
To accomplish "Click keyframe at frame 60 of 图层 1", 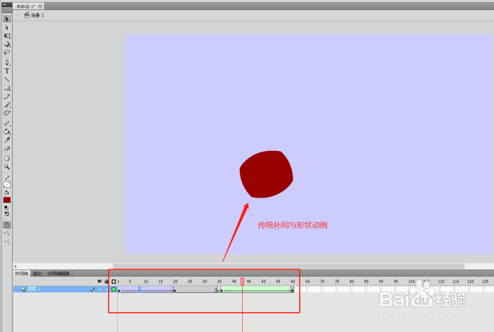I will (292, 290).
